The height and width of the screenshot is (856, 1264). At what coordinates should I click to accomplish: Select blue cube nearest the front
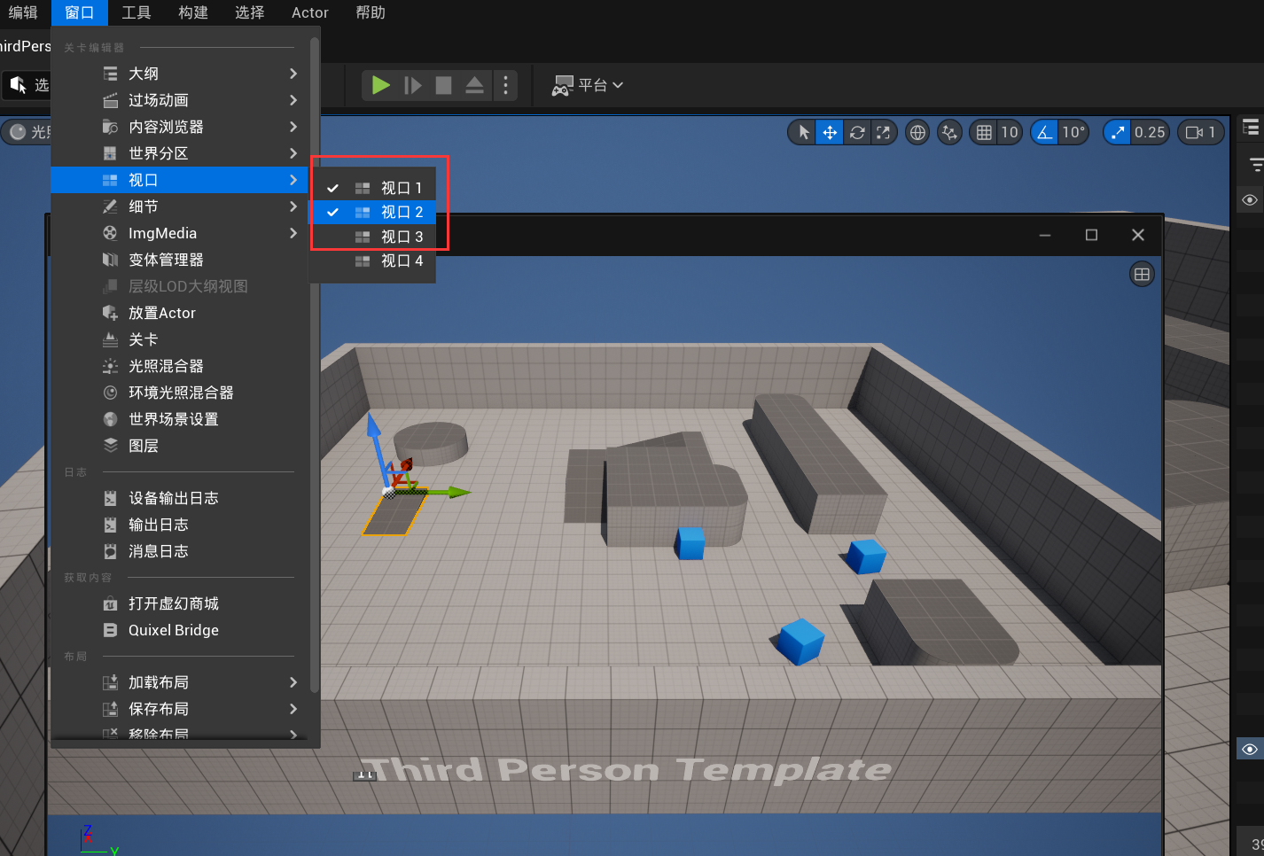pyautogui.click(x=800, y=641)
